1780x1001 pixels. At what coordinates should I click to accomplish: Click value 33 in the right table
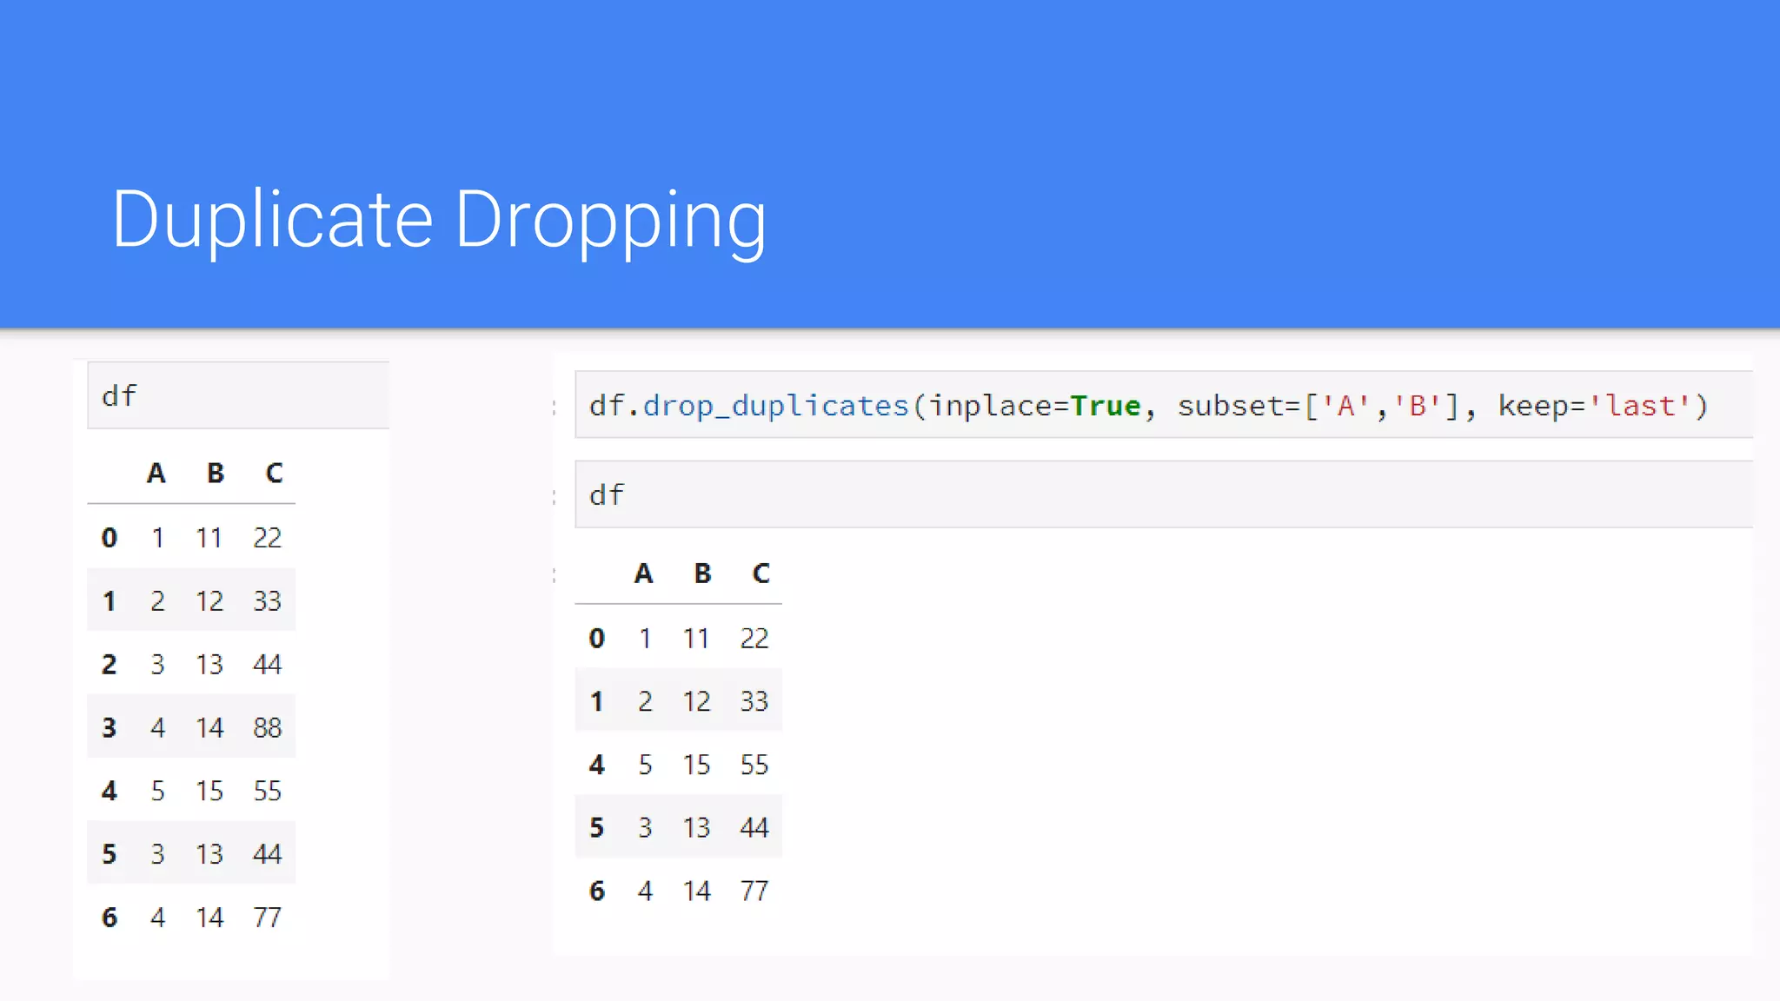[754, 701]
